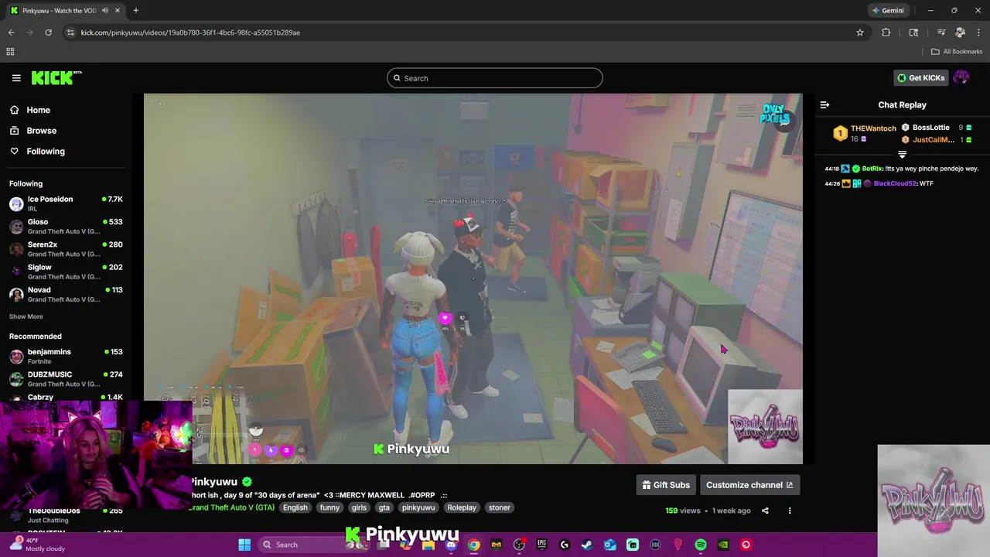Open the new tab plus button
The width and height of the screenshot is (990, 557).
pyautogui.click(x=136, y=11)
